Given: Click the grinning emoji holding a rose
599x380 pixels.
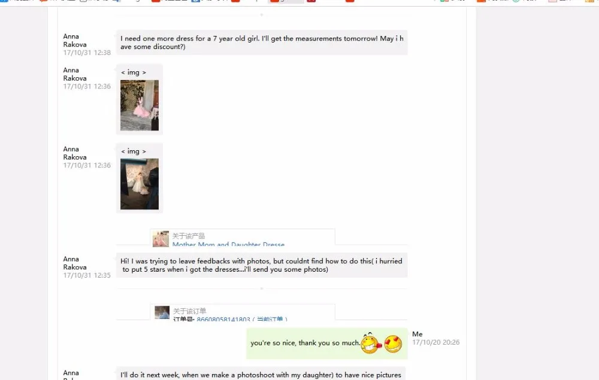Looking at the screenshot, I should coord(371,343).
